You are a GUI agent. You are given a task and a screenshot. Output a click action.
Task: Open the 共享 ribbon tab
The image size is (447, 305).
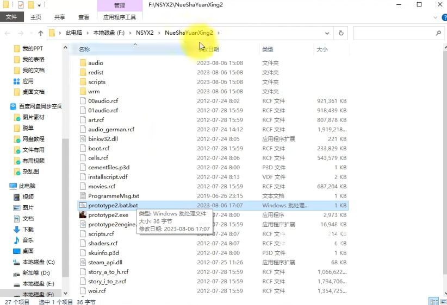pyautogui.click(x=60, y=17)
